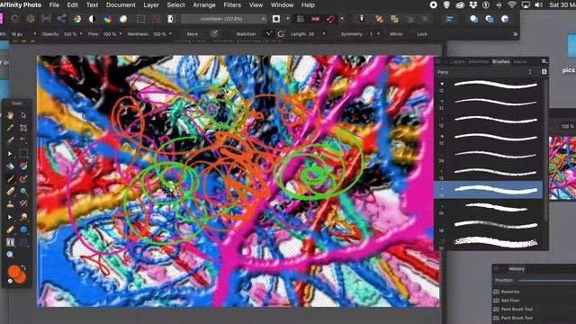Viewport: 576px width, 324px height.
Task: Select the Smudge finger tool
Action: click(23, 217)
